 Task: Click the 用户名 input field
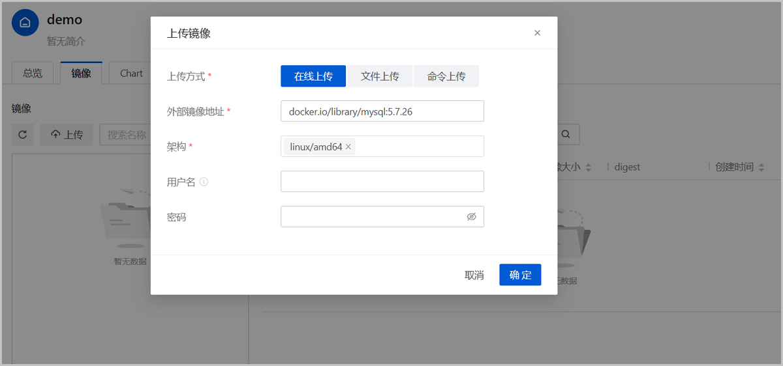(x=382, y=182)
